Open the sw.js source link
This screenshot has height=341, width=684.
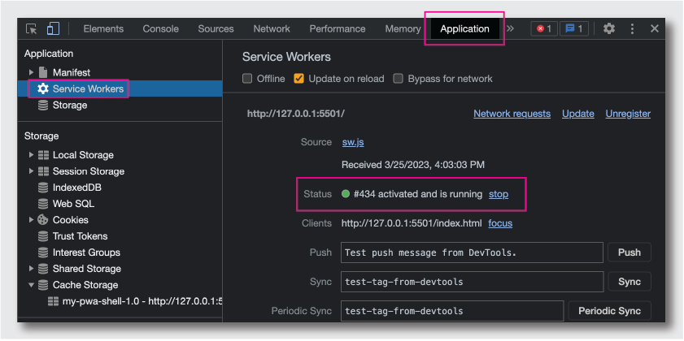pyautogui.click(x=353, y=142)
